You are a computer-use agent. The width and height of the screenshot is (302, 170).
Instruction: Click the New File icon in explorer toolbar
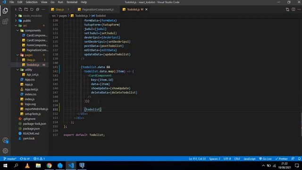20,9
